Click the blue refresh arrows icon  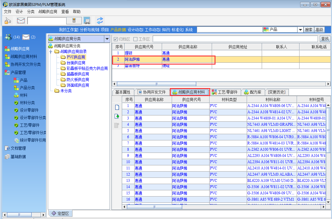(100, 21)
